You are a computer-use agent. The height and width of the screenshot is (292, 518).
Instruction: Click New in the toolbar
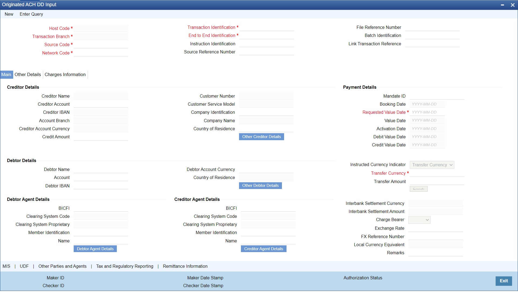(9, 14)
